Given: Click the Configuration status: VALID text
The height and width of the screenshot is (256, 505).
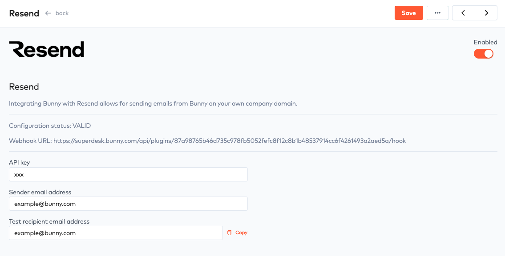Looking at the screenshot, I should 50,126.
